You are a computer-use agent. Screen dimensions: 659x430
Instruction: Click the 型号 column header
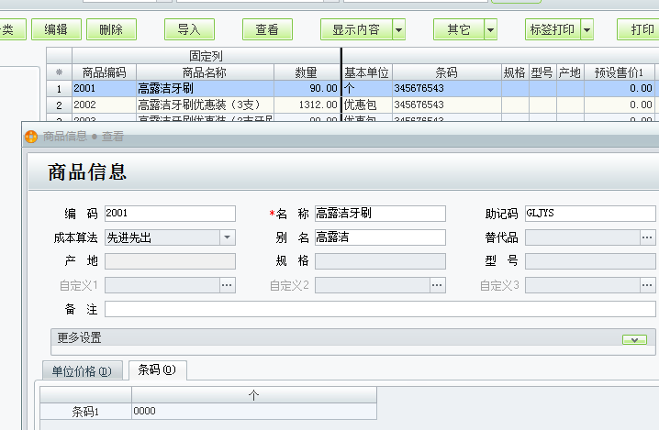tap(542, 72)
